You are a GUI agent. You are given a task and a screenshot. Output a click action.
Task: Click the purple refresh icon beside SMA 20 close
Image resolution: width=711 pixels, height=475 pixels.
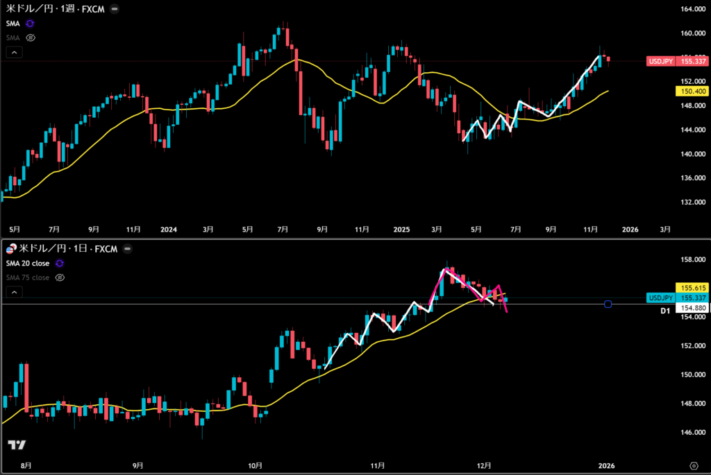click(60, 264)
